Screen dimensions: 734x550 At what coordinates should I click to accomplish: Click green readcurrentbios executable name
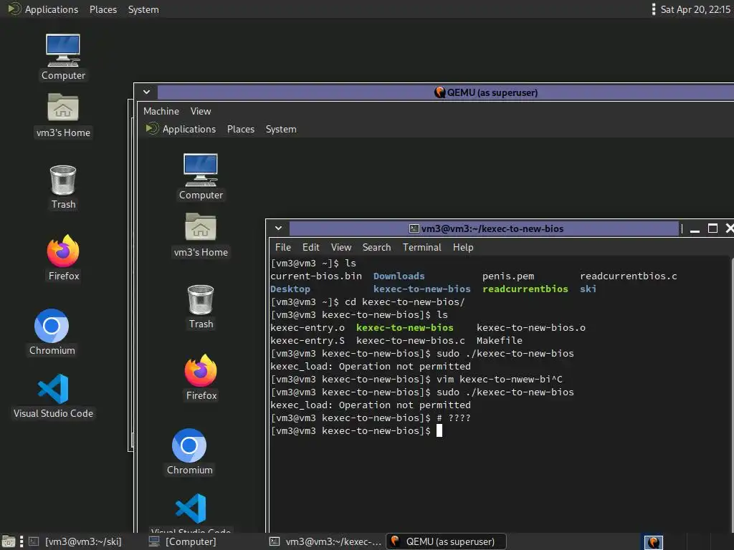pyautogui.click(x=525, y=289)
